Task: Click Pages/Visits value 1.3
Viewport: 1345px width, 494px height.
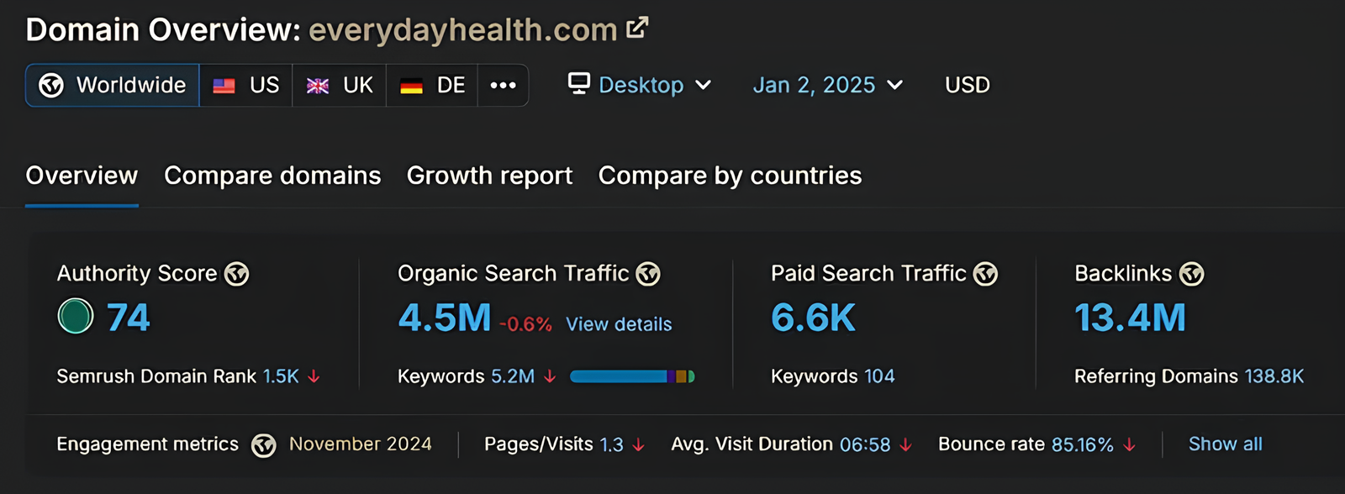Action: (611, 444)
